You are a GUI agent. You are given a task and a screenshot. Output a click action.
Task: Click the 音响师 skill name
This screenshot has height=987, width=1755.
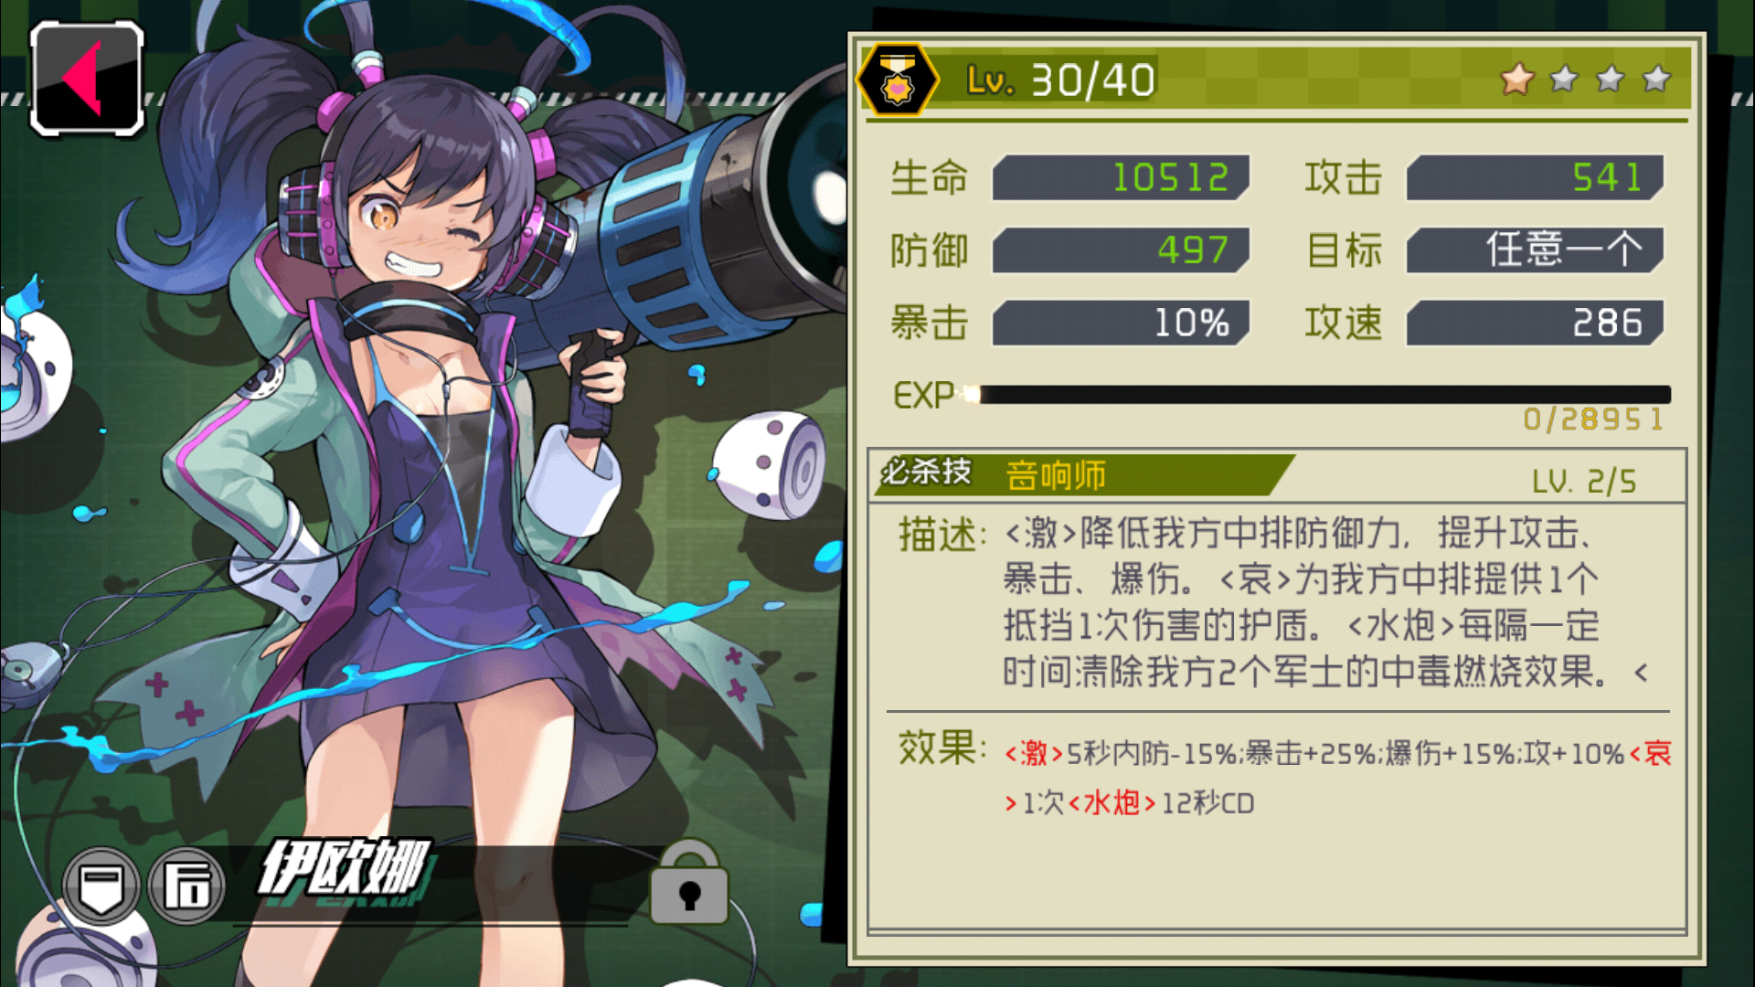[1056, 475]
